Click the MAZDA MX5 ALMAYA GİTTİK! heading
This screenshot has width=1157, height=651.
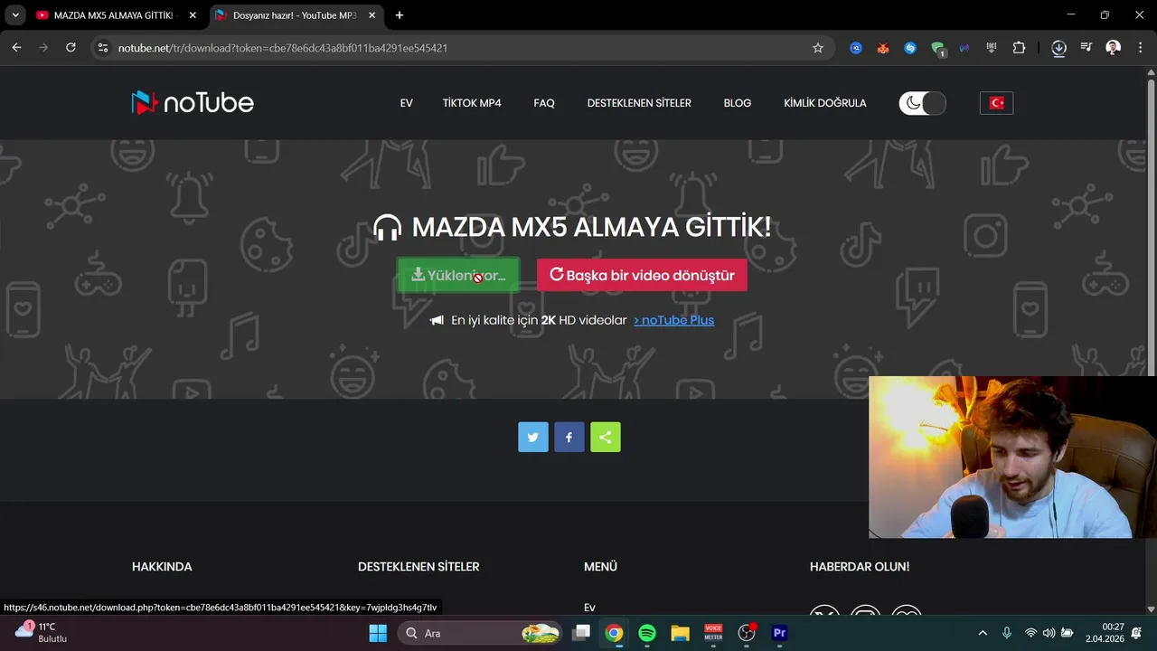[592, 227]
